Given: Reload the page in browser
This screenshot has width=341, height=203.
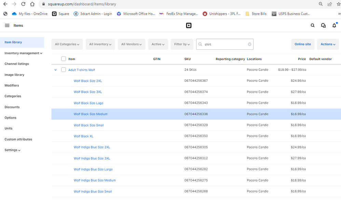Looking at the screenshot, I should coord(23,4).
